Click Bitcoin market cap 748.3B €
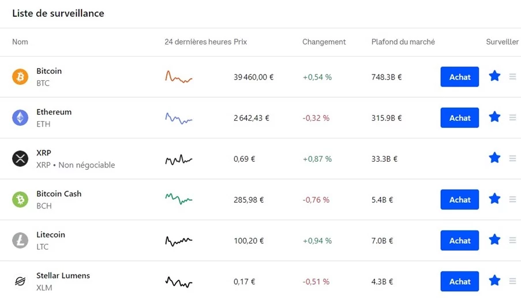The width and height of the screenshot is (521, 298). pos(387,77)
